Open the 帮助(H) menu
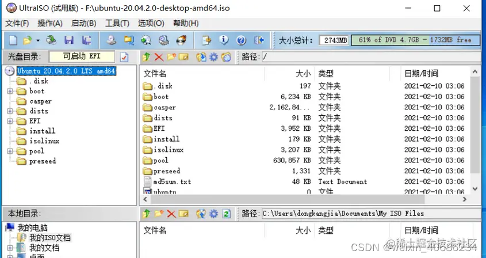Image resolution: width=486 pixels, height=258 pixels. coord(186,23)
